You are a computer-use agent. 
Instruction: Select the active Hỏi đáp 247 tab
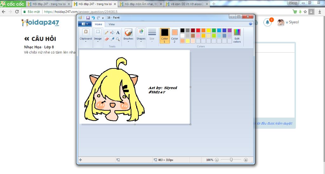click(x=95, y=4)
